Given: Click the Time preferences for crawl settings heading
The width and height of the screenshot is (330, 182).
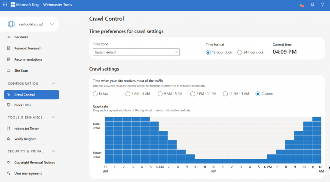Looking at the screenshot, I should (x=126, y=31).
